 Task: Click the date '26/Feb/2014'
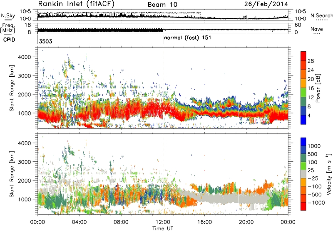click(266, 4)
